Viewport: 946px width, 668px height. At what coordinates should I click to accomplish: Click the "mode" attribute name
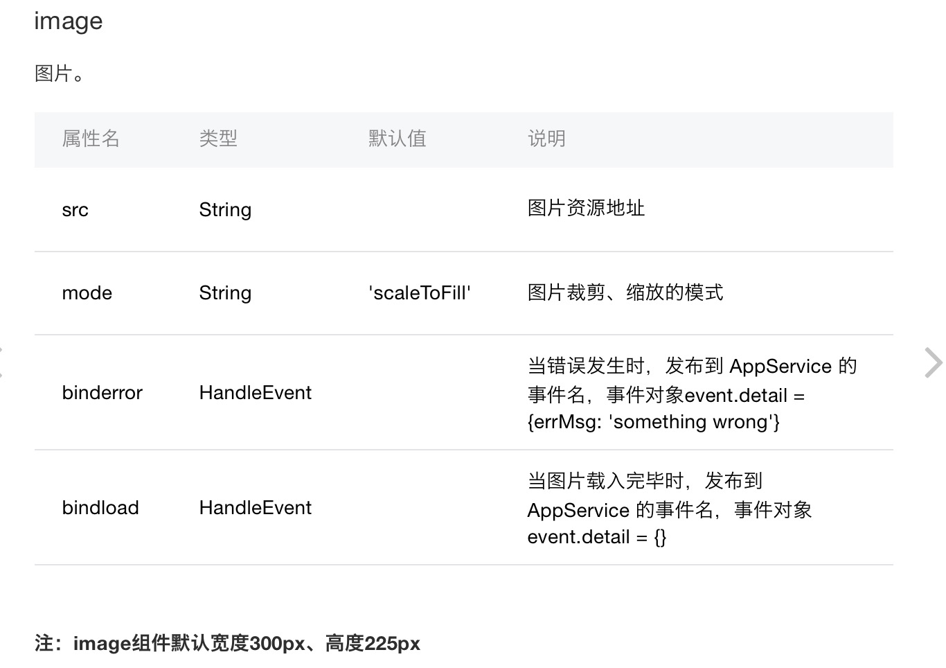[x=87, y=293]
